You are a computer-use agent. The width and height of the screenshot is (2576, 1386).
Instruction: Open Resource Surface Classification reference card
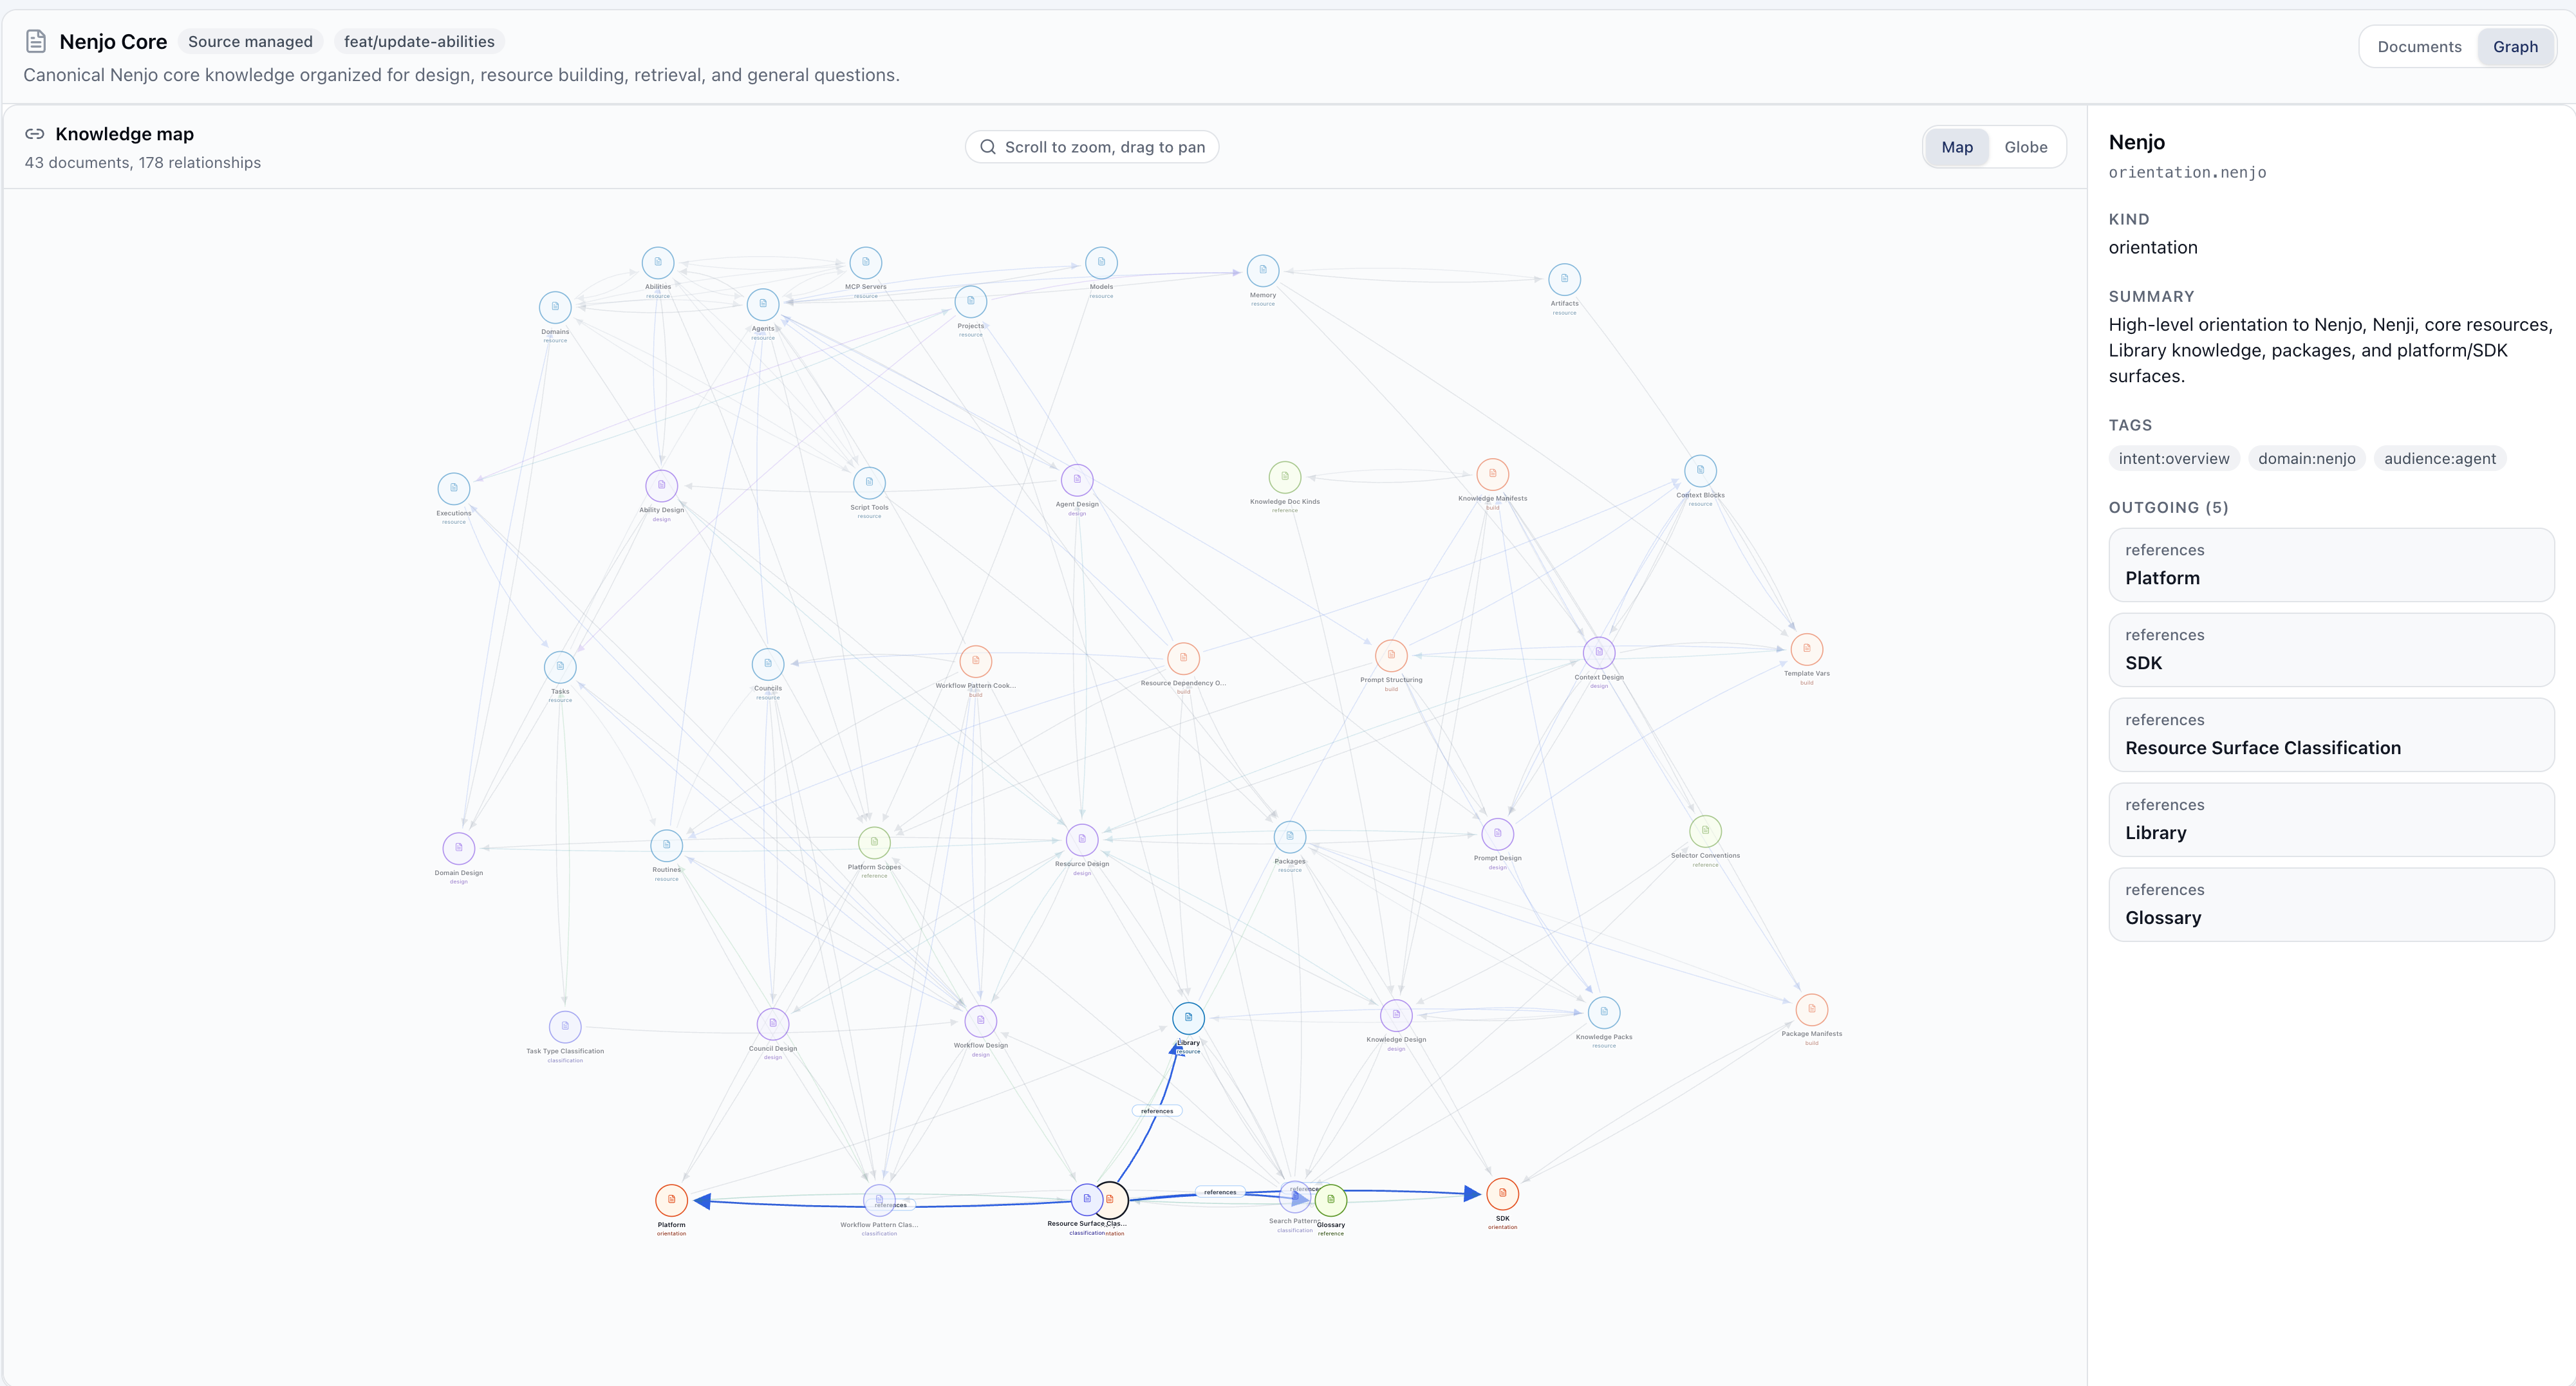[2331, 735]
